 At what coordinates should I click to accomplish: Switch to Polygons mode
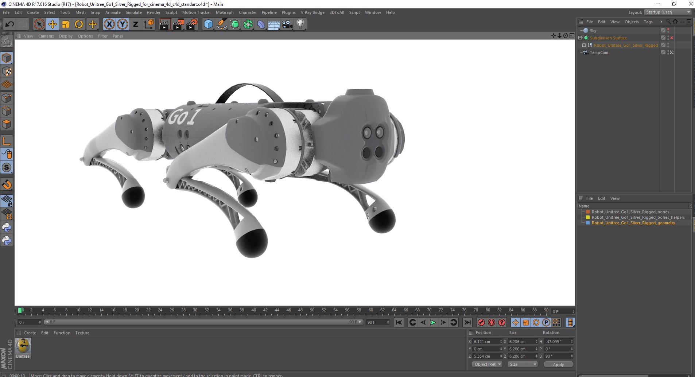click(7, 124)
